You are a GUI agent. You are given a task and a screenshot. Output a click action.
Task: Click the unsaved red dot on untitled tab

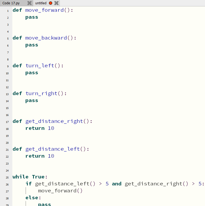tap(50, 3)
